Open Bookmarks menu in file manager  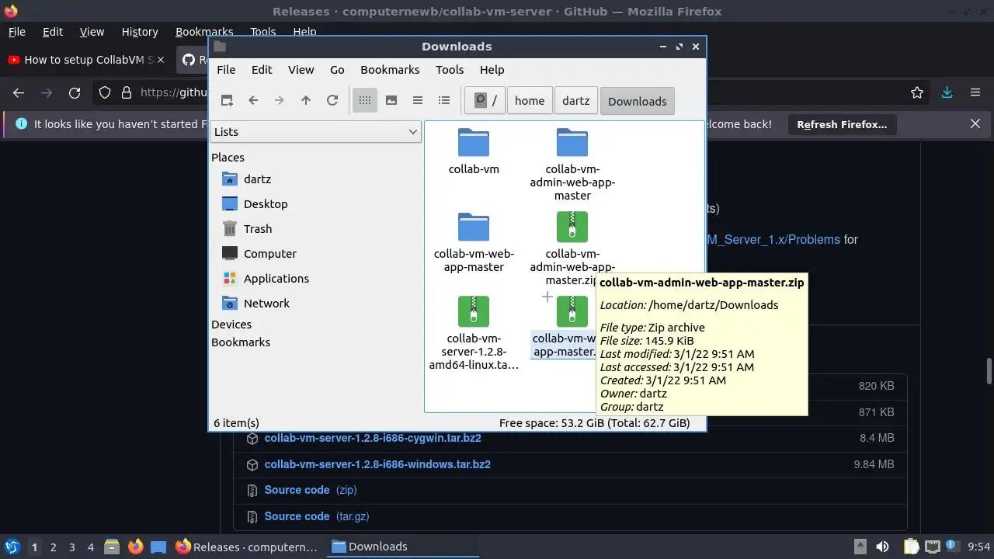(390, 69)
